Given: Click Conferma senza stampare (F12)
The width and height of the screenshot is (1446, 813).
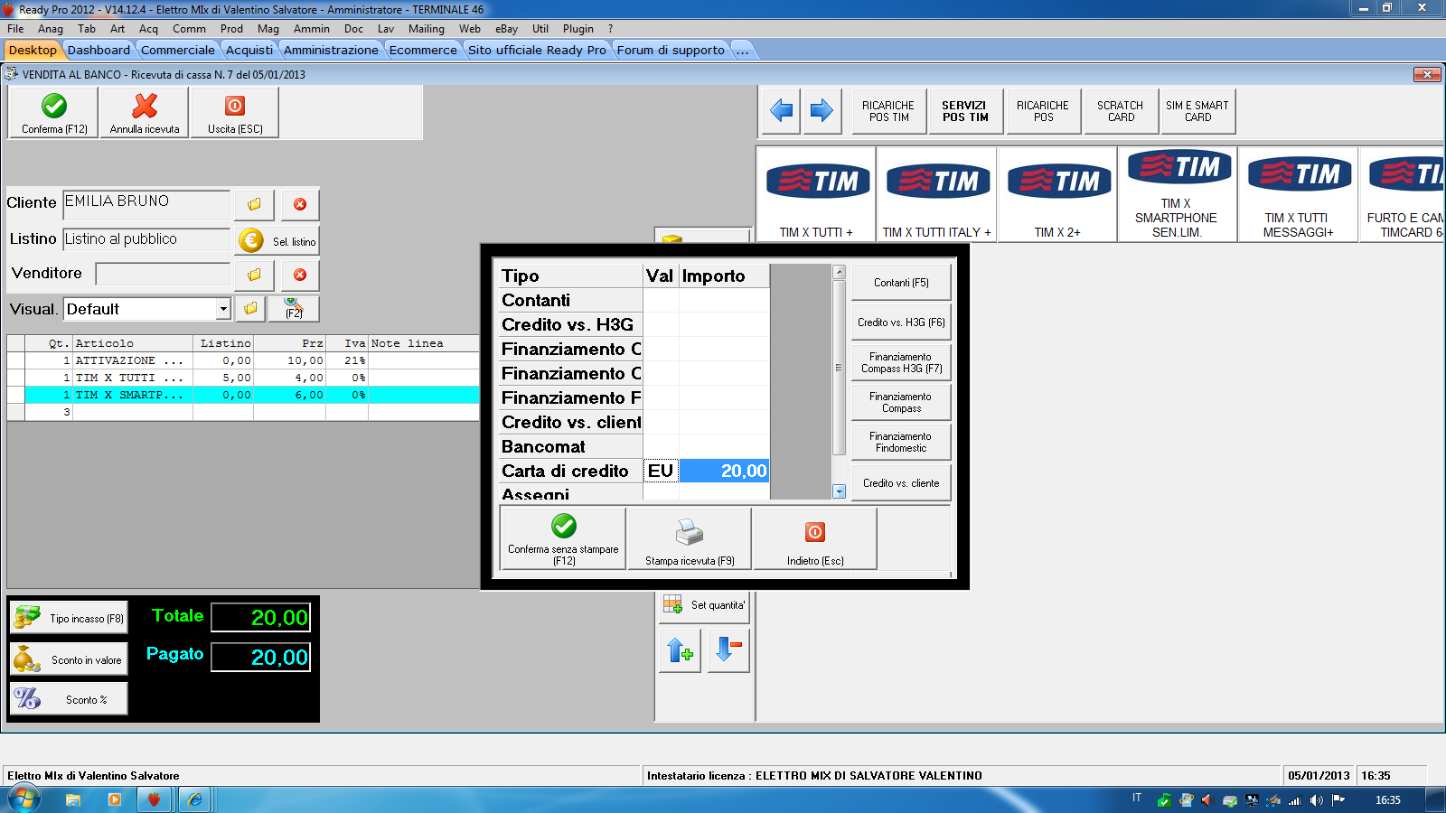Looking at the screenshot, I should click(x=563, y=538).
